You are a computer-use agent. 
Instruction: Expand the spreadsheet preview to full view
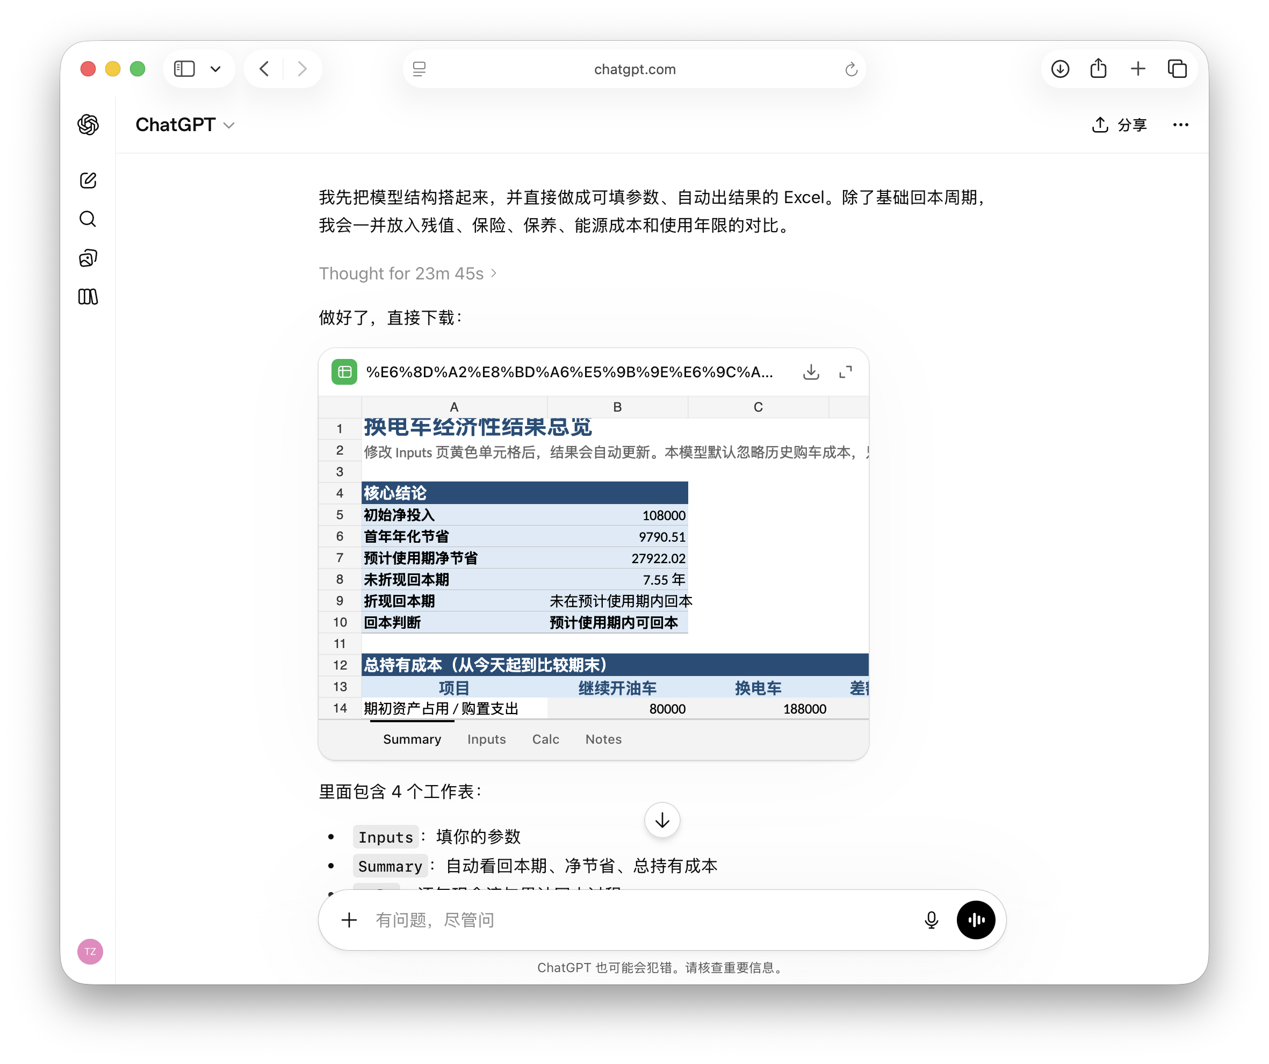(845, 372)
